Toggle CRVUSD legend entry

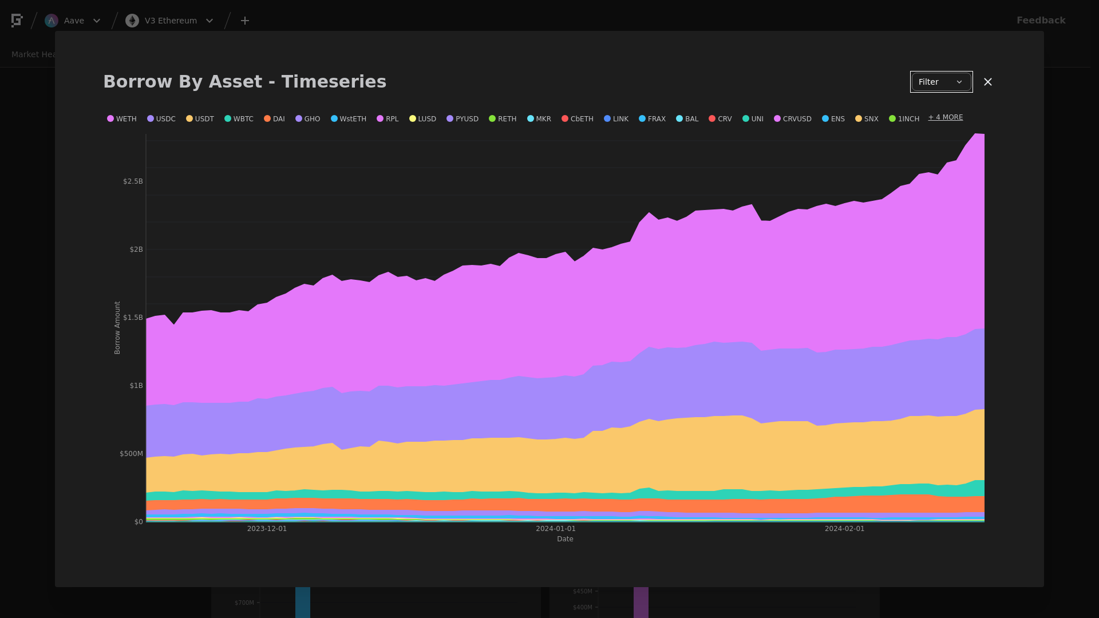793,119
